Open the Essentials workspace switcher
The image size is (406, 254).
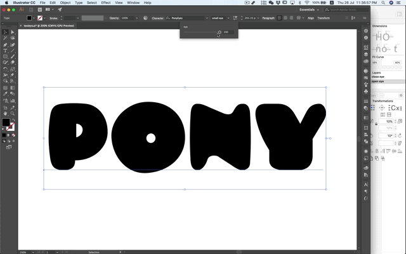pyautogui.click(x=309, y=10)
